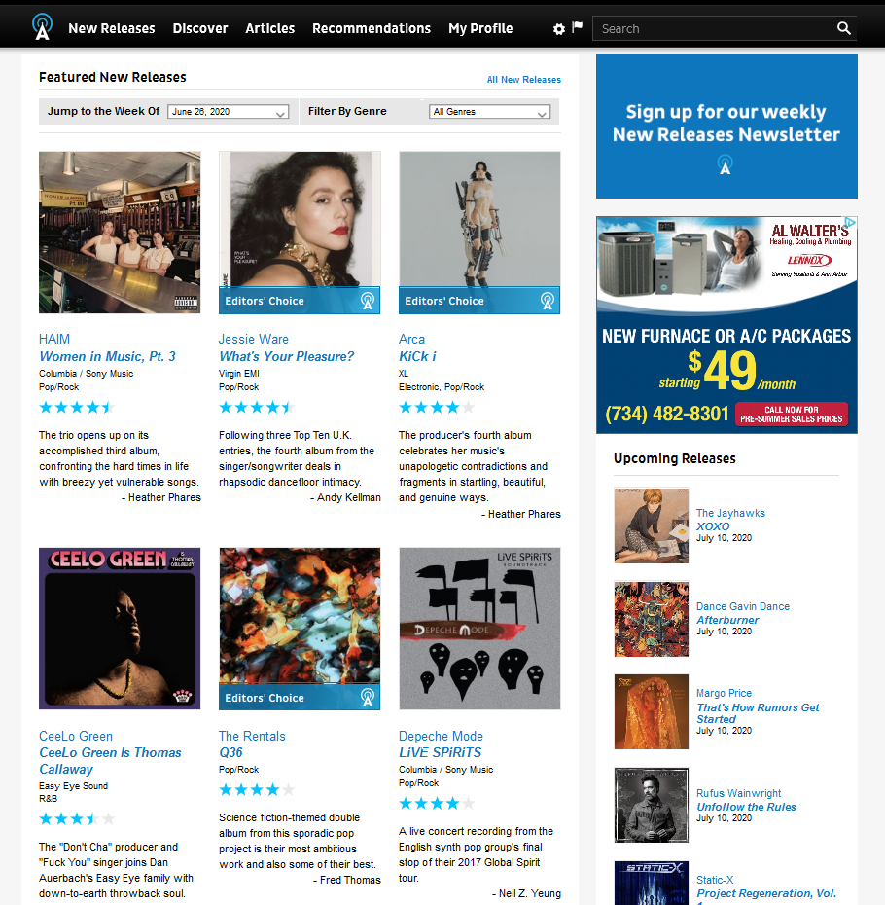
Task: Go to the Recommendations menu item
Action: 372,28
